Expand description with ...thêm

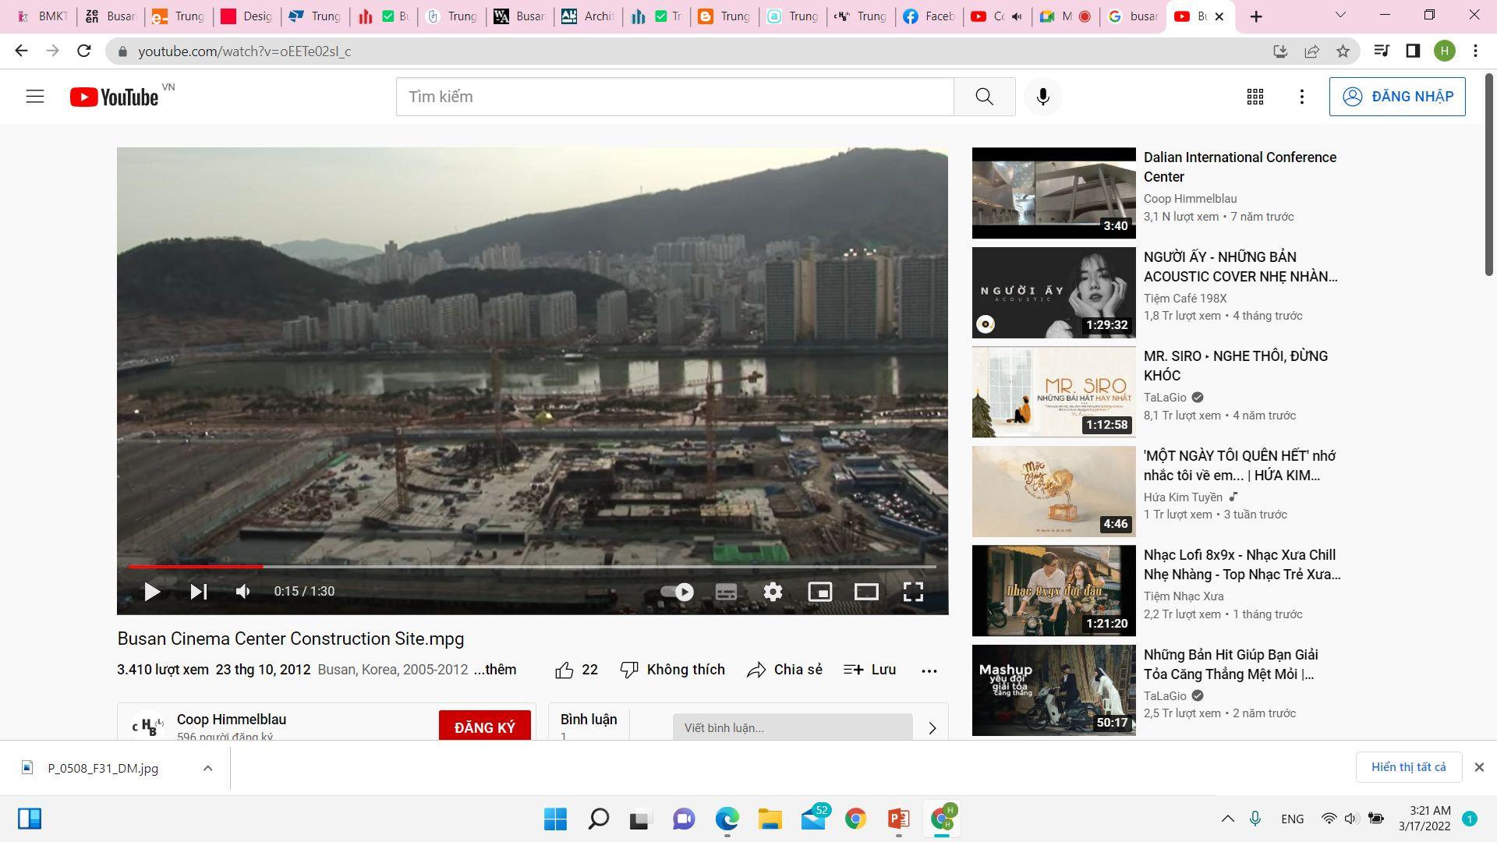(495, 670)
